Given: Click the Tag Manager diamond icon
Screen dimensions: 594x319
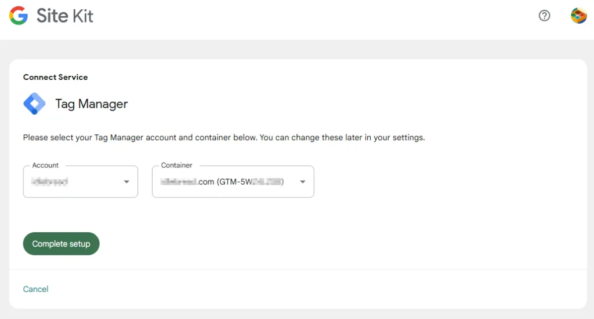Looking at the screenshot, I should (34, 104).
